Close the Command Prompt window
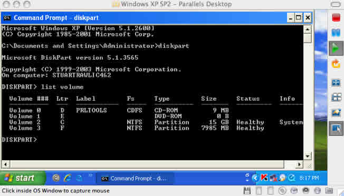Image resolution: width=344 pixels, height=196 pixels. 308,18
